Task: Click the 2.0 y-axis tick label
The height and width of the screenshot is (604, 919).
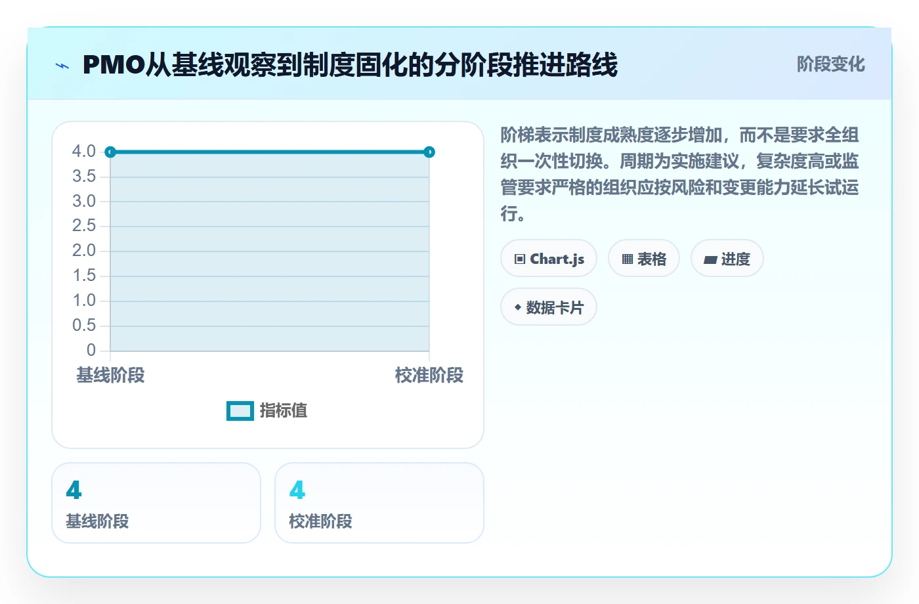Action: pos(84,251)
